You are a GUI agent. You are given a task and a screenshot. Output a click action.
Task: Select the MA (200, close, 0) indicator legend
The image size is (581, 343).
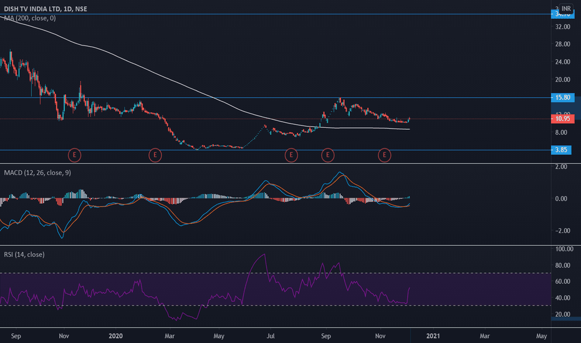click(x=30, y=18)
